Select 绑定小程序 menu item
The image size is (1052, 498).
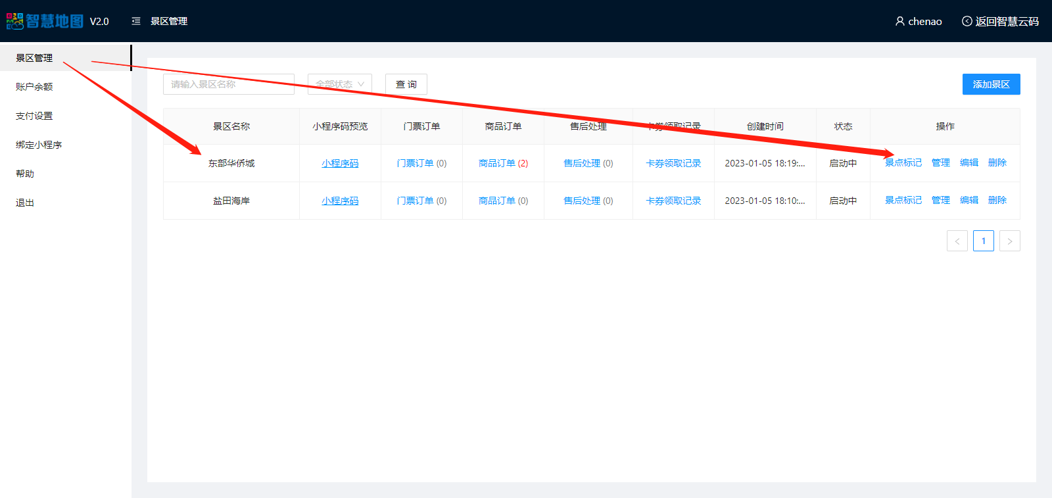(x=39, y=145)
